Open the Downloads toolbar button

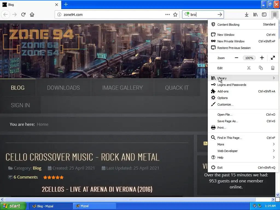(x=247, y=15)
